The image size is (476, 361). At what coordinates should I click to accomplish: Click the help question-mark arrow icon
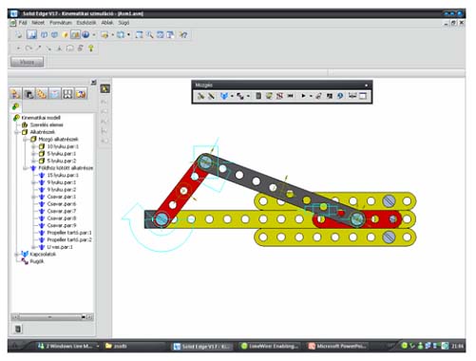click(182, 34)
